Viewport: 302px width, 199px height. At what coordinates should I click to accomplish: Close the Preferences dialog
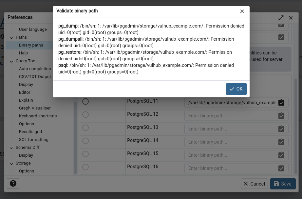pos(291,18)
